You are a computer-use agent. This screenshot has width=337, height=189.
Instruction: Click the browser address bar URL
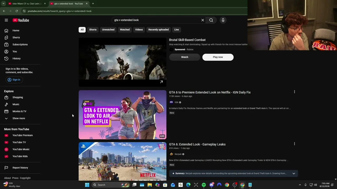tap(60, 11)
